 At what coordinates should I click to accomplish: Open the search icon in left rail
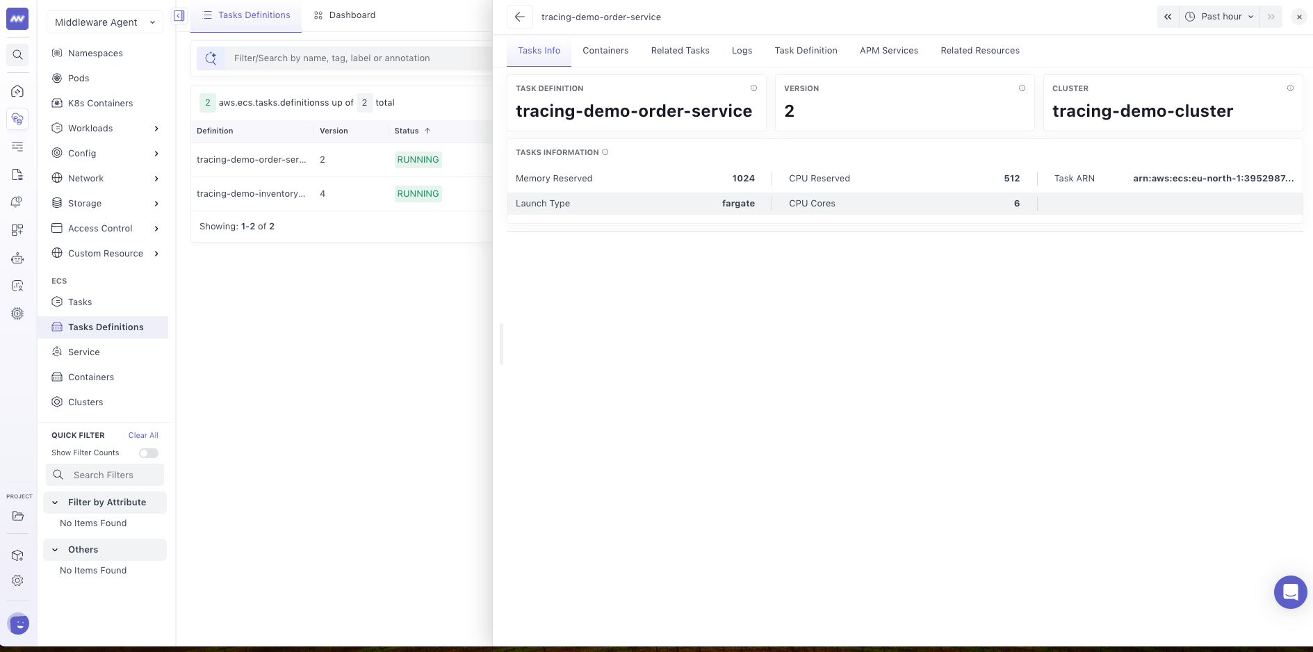click(x=17, y=55)
